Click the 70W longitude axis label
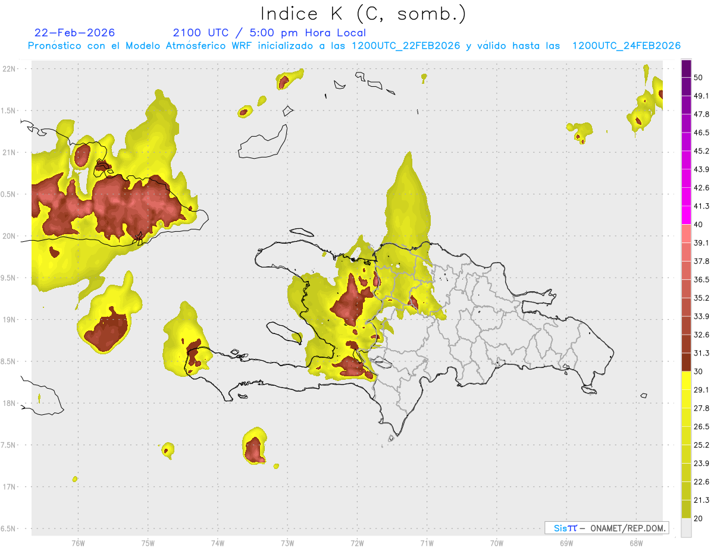The image size is (714, 551). [496, 543]
